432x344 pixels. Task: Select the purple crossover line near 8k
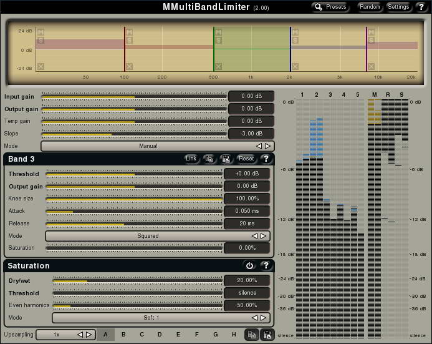(x=367, y=49)
